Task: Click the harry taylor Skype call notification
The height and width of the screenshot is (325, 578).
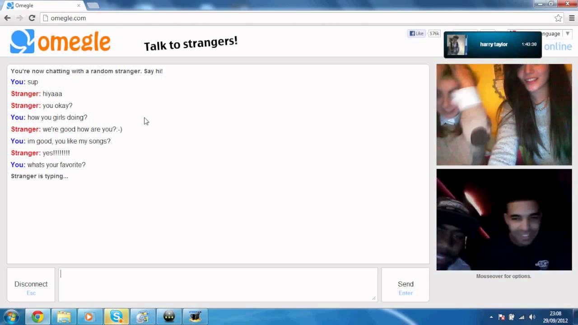Action: pyautogui.click(x=493, y=44)
